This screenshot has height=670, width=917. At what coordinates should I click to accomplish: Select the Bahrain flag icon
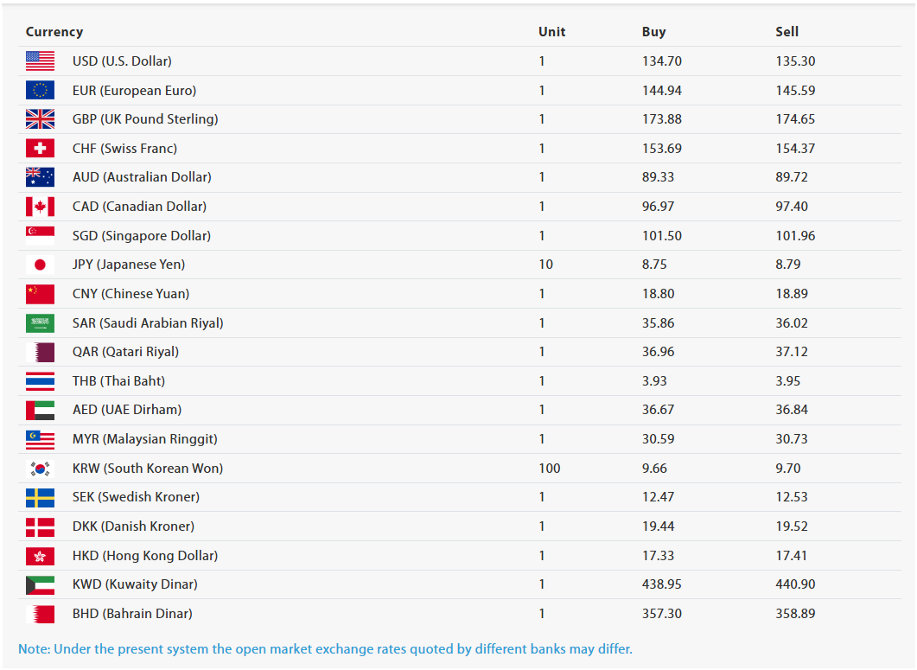coord(41,614)
